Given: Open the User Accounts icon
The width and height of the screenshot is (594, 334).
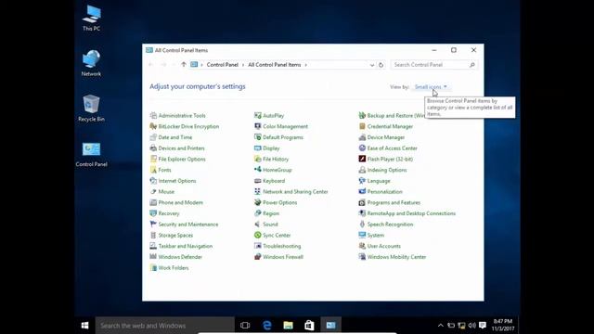Looking at the screenshot, I should coord(362,246).
